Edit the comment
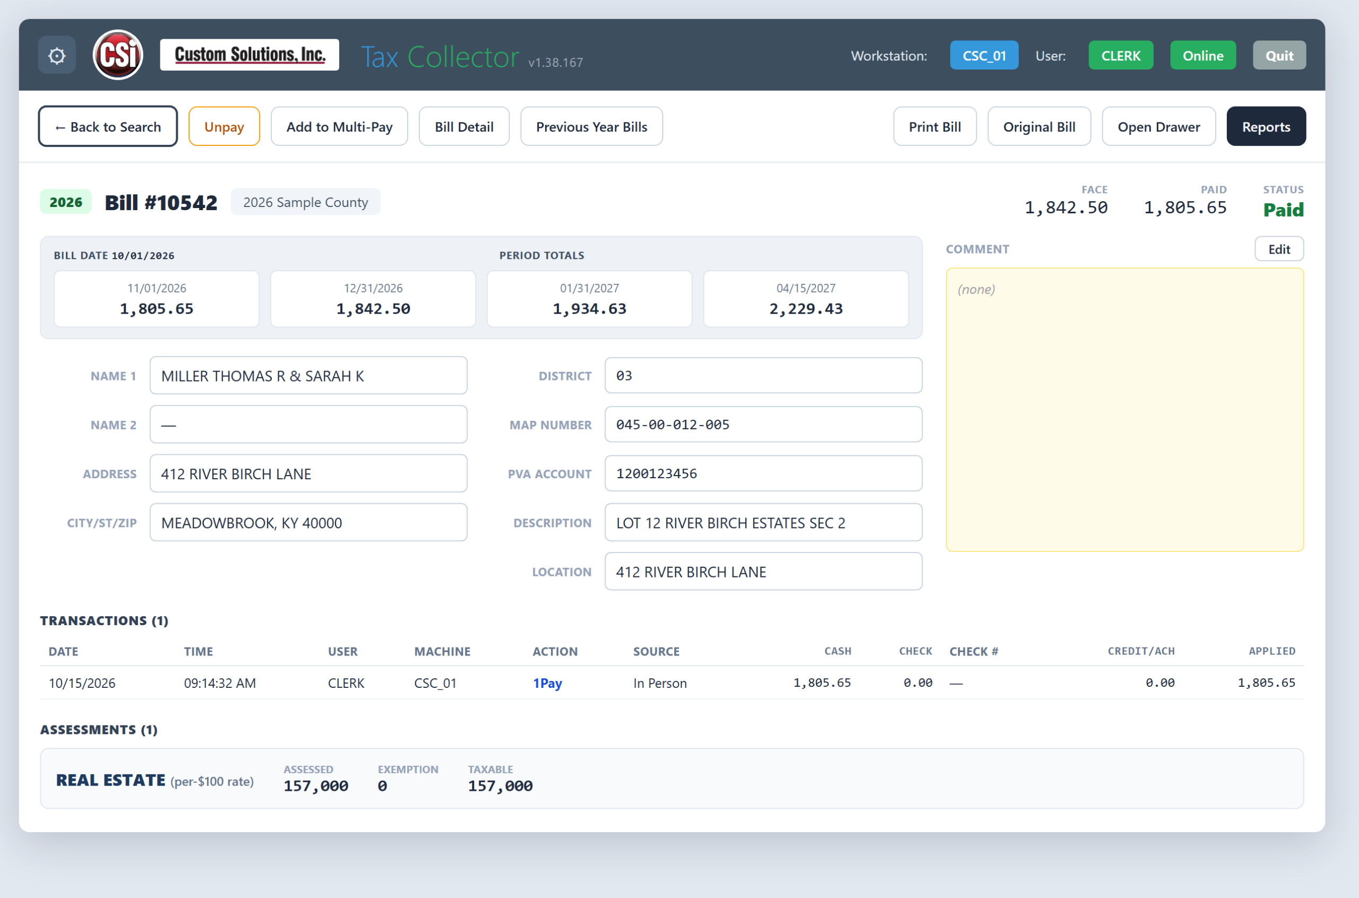Screen dimensions: 1359x898 tap(1279, 249)
